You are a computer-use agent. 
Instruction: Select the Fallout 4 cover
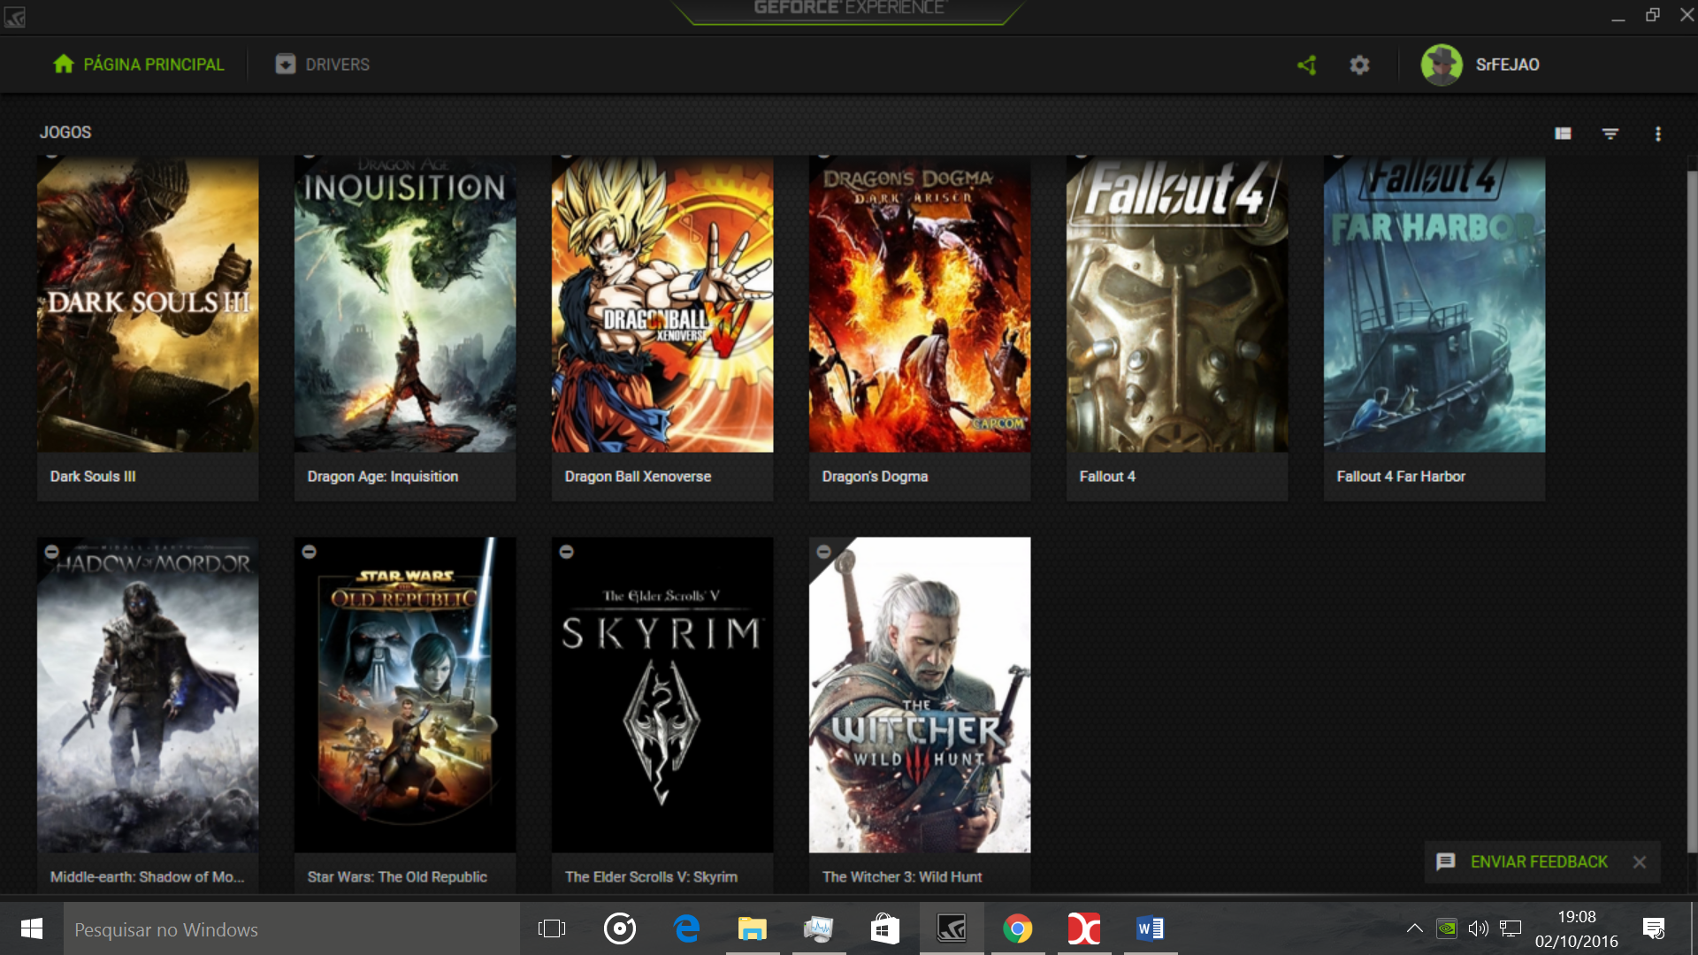click(x=1177, y=305)
